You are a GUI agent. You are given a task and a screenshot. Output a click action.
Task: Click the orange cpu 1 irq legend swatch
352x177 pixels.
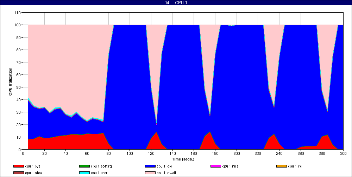point(282,166)
